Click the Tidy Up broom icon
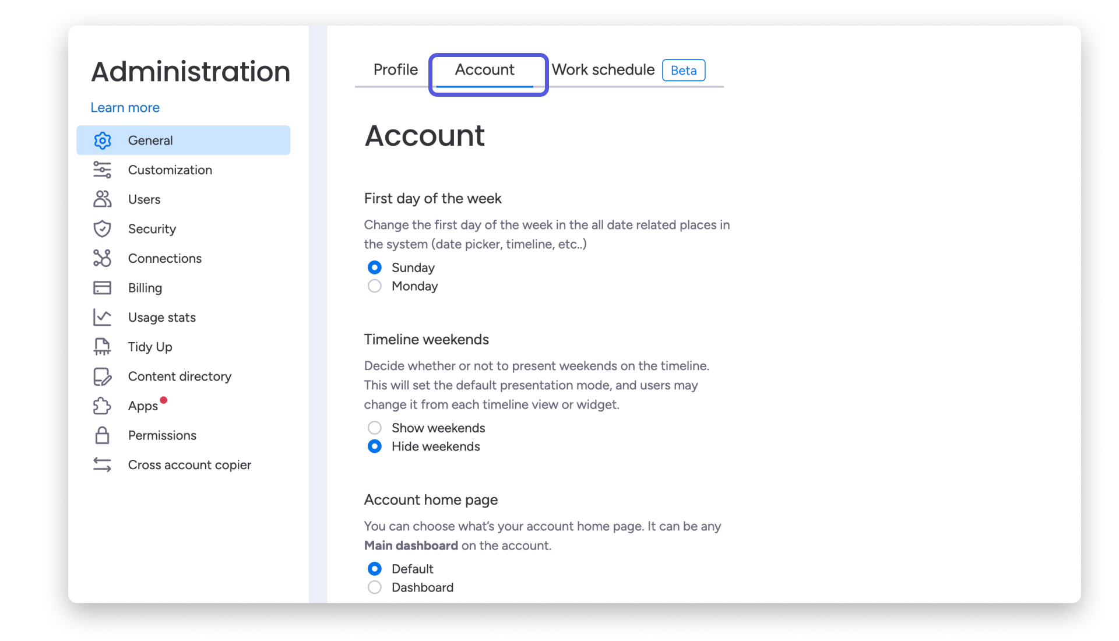The width and height of the screenshot is (1119, 641). pyautogui.click(x=102, y=347)
